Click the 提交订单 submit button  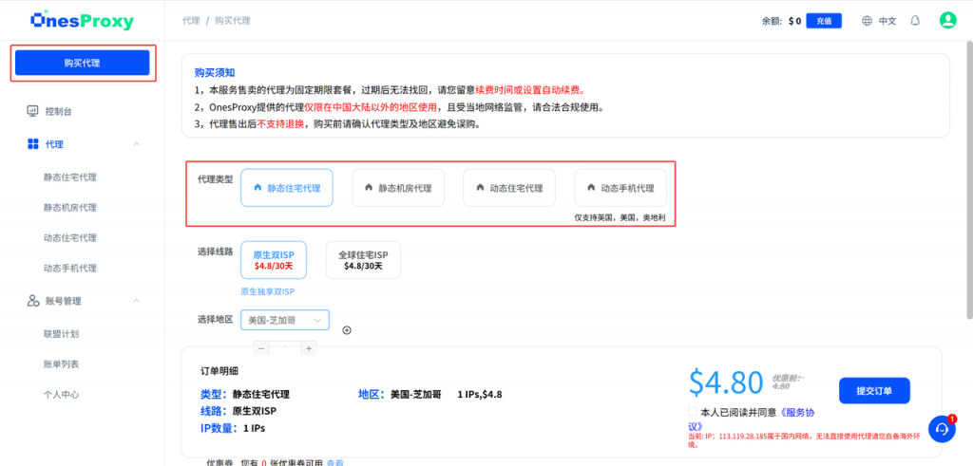tap(873, 390)
